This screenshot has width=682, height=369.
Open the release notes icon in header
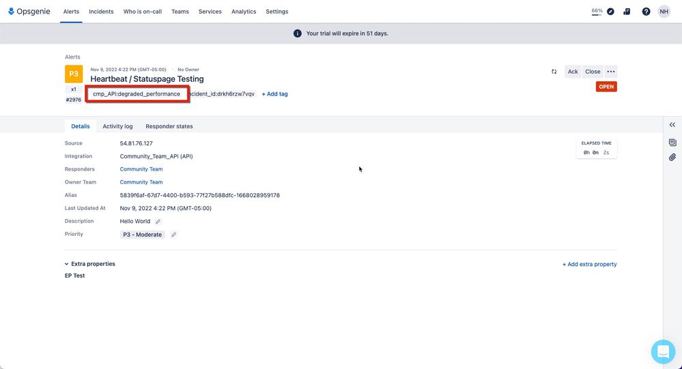point(627,12)
